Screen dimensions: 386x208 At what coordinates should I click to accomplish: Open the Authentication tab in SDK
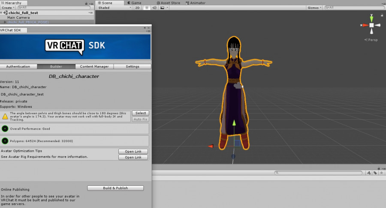18,66
